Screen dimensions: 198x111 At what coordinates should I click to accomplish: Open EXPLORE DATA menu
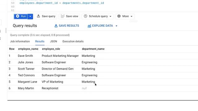[x=102, y=26]
